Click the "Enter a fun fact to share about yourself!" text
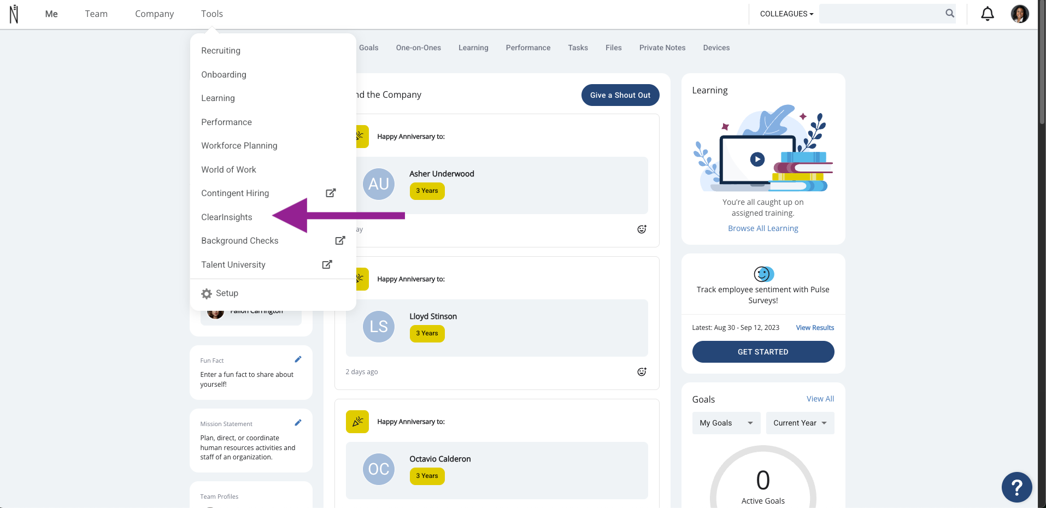 (247, 380)
